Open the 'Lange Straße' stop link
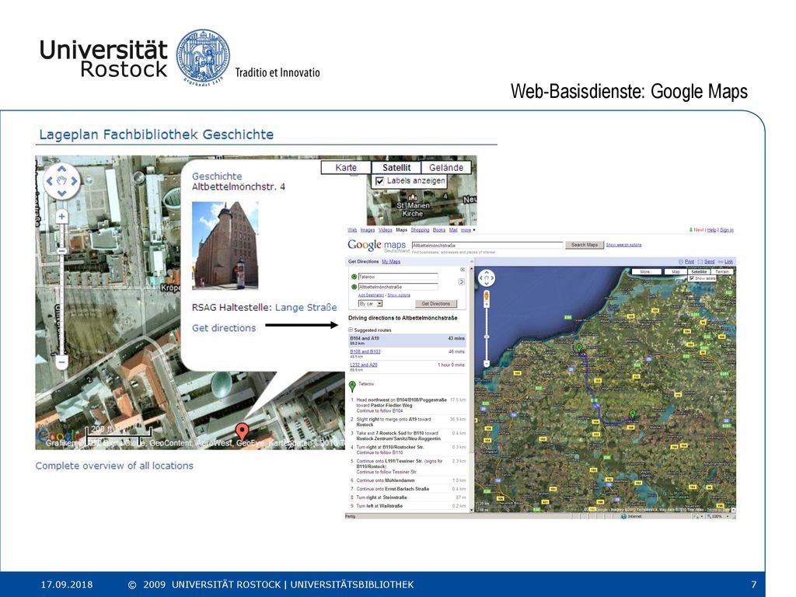This screenshot has height=597, width=796. click(306, 307)
